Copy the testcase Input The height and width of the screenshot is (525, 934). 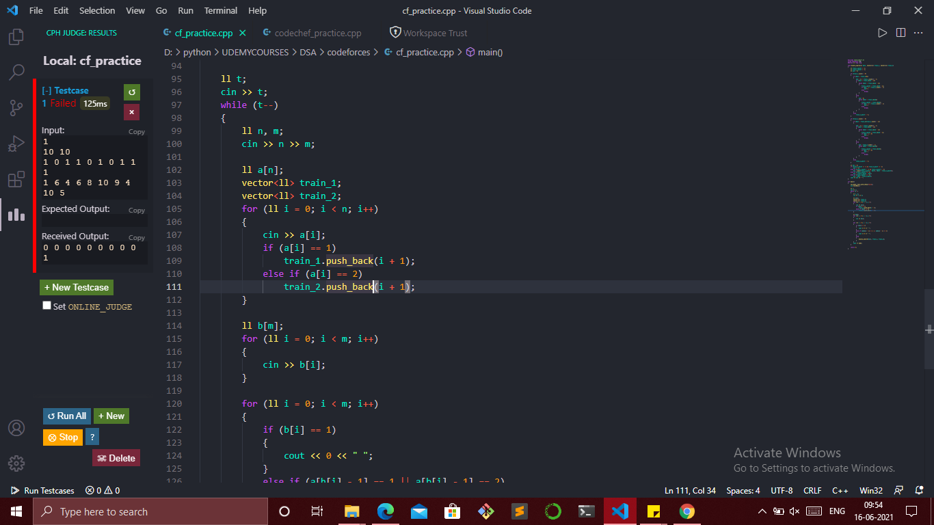[137, 132]
